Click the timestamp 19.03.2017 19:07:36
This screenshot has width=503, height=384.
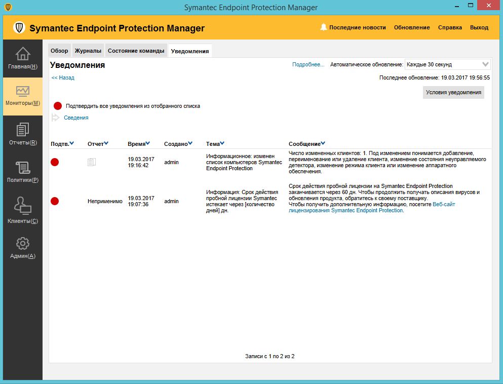[141, 201]
